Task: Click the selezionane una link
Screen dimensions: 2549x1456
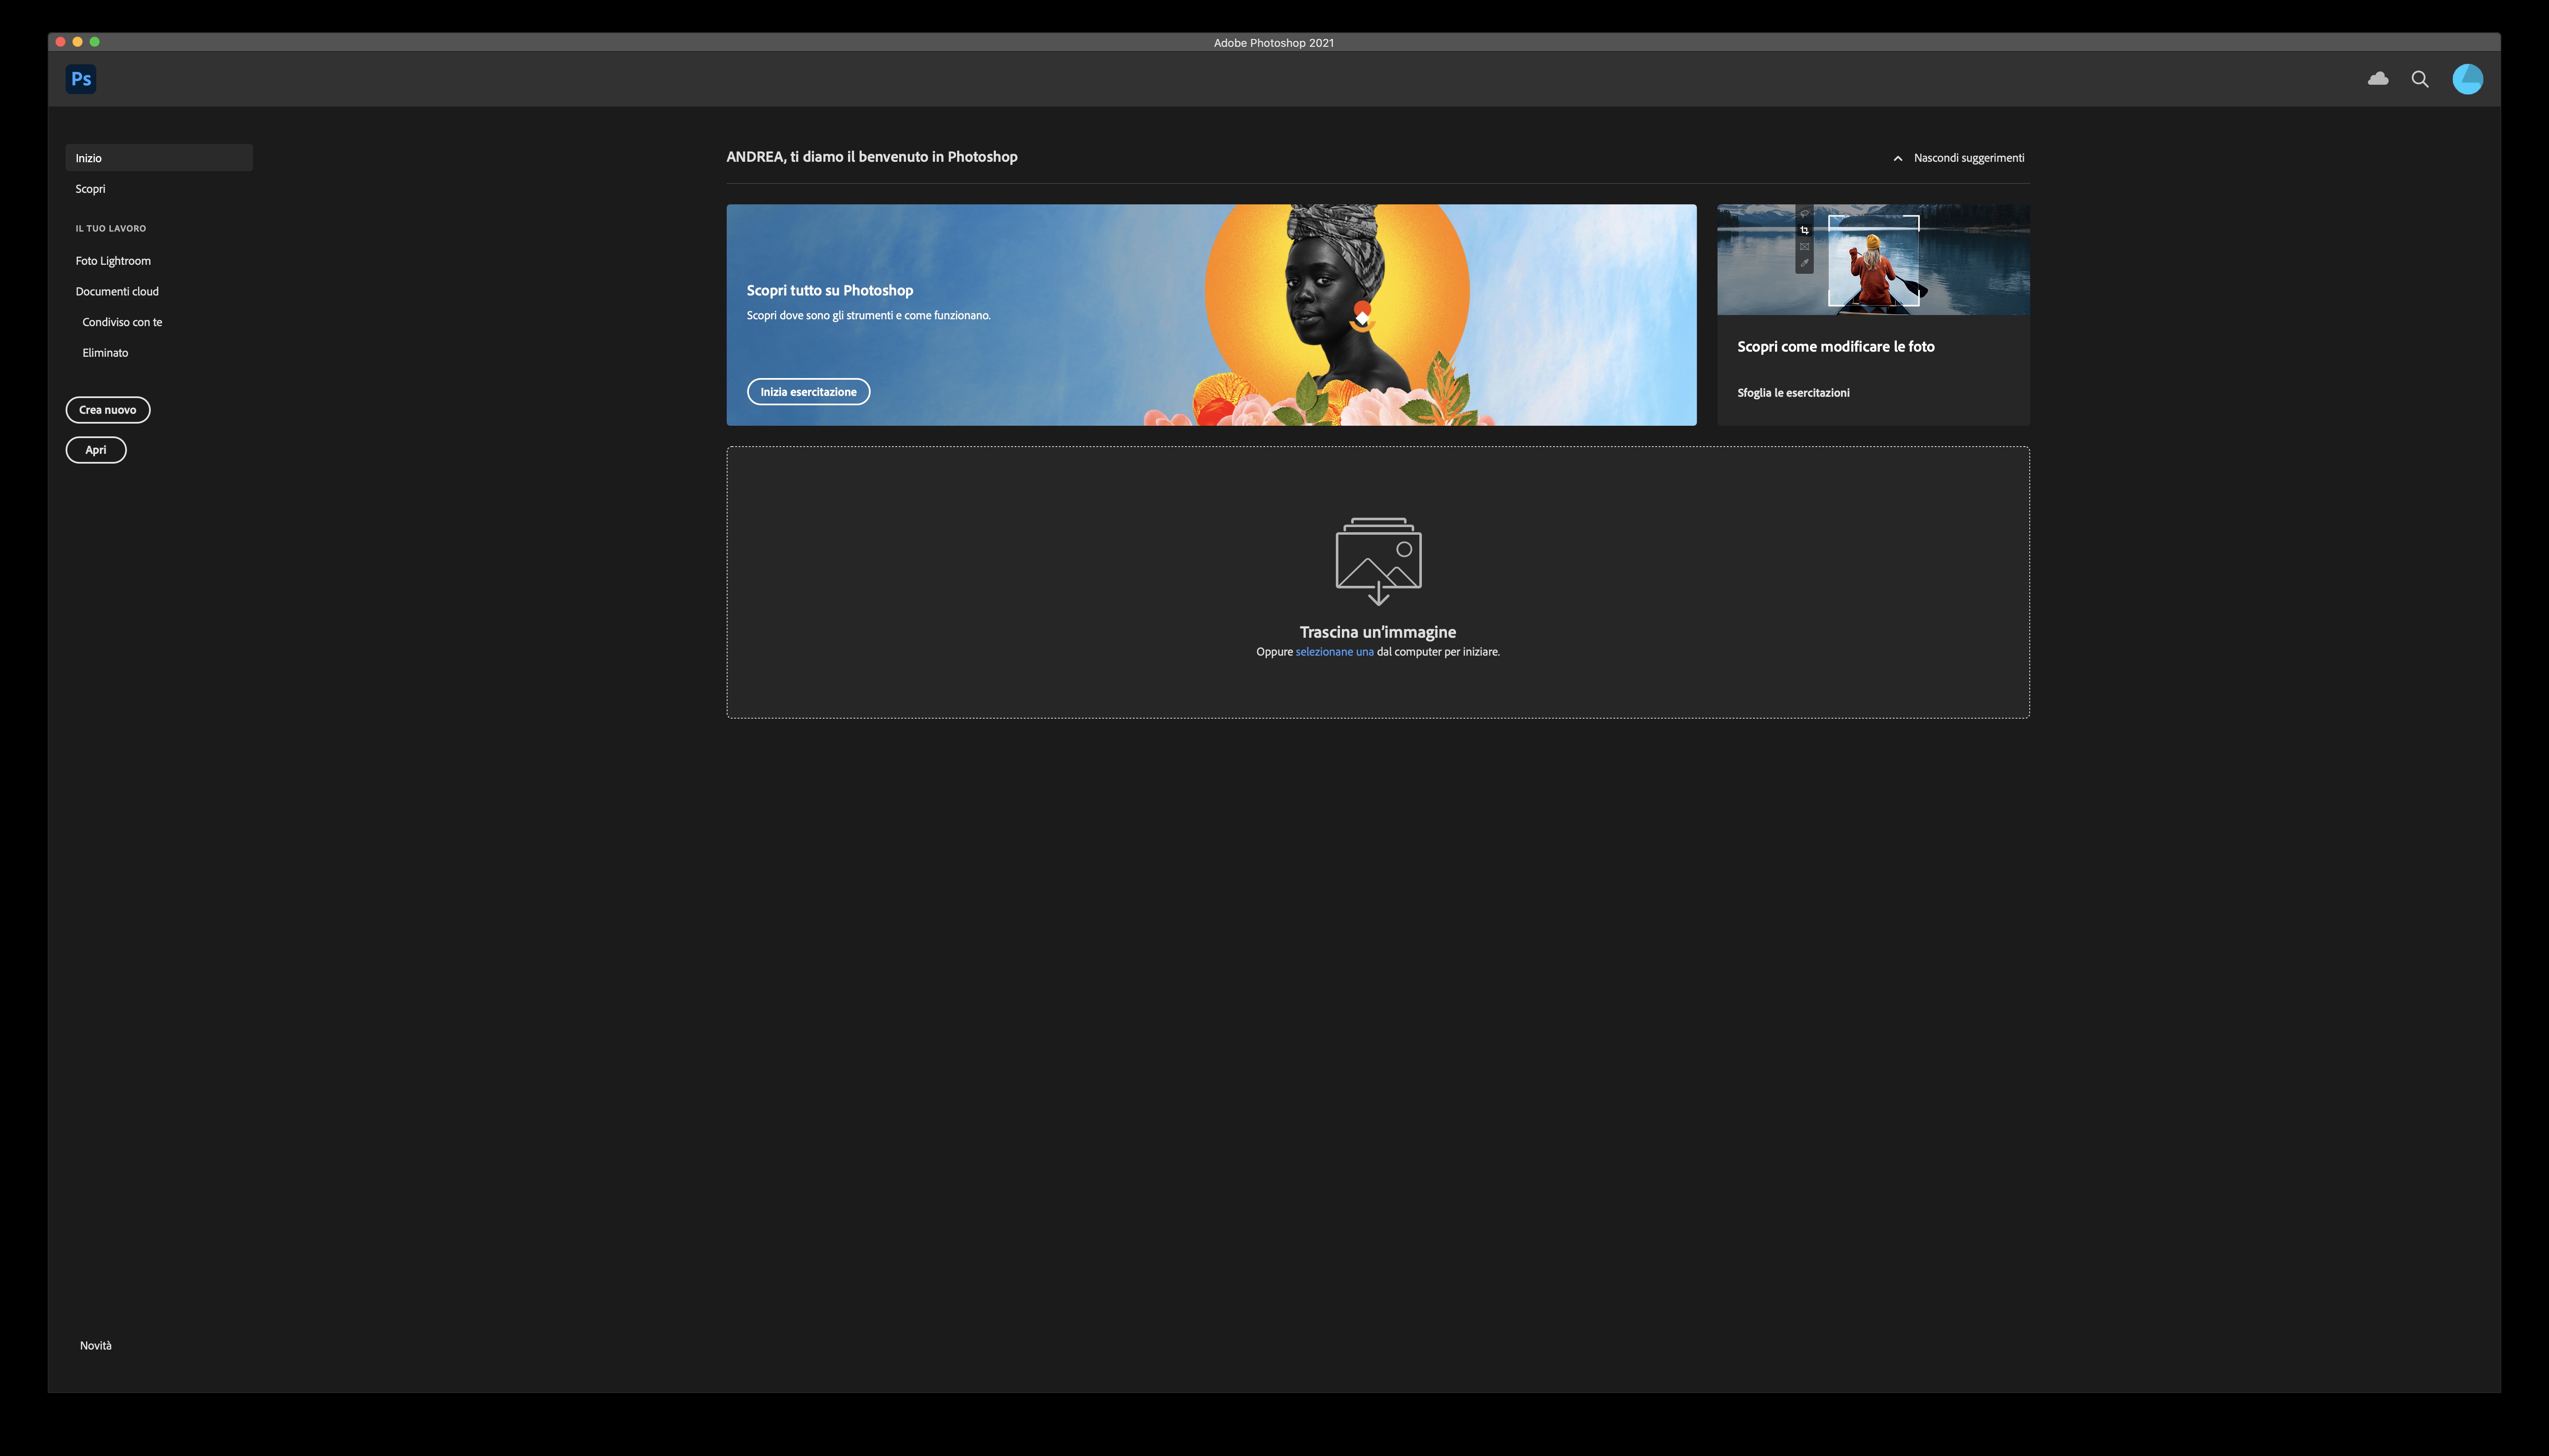Action: [1335, 651]
